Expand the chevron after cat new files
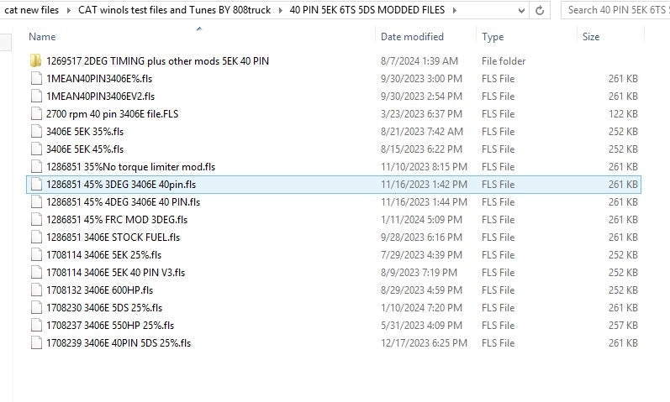This screenshot has height=402, width=670. click(67, 11)
